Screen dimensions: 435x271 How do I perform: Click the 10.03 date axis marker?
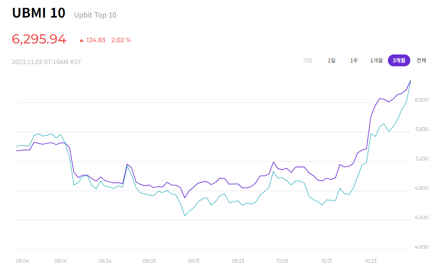tap(282, 261)
